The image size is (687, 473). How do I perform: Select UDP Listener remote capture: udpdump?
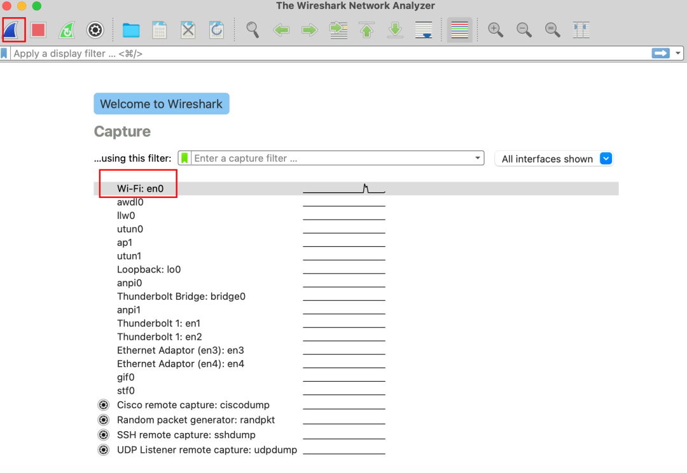pyautogui.click(x=207, y=450)
